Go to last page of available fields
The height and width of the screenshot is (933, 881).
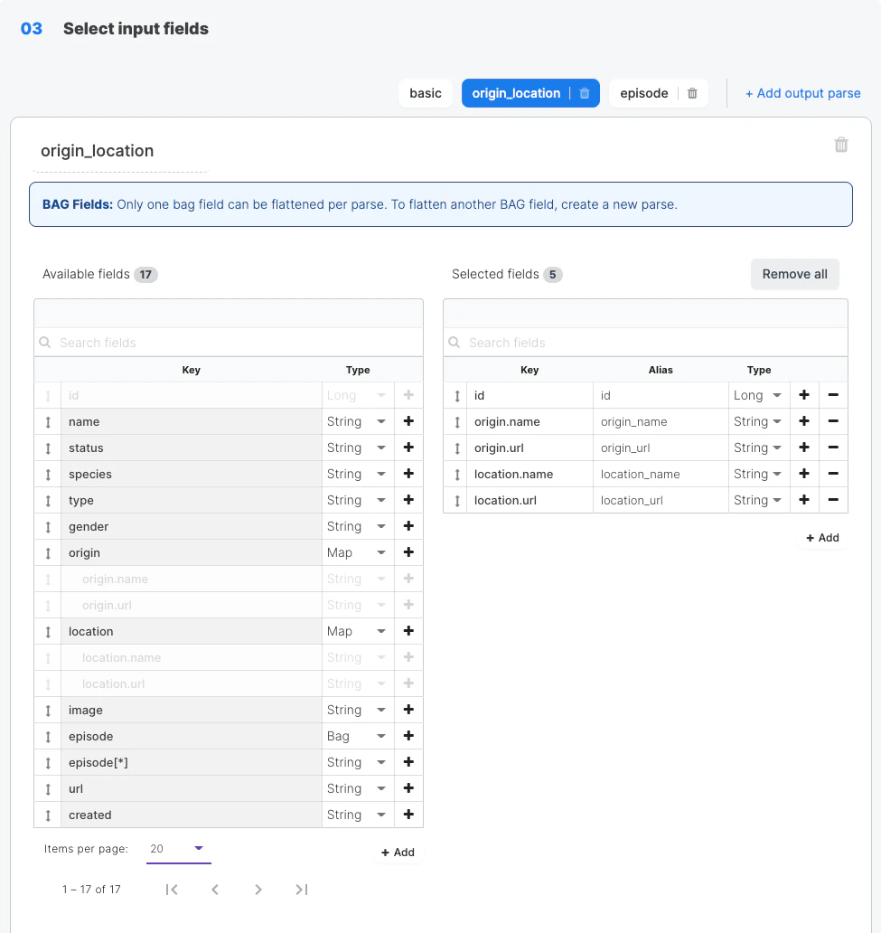coord(302,889)
